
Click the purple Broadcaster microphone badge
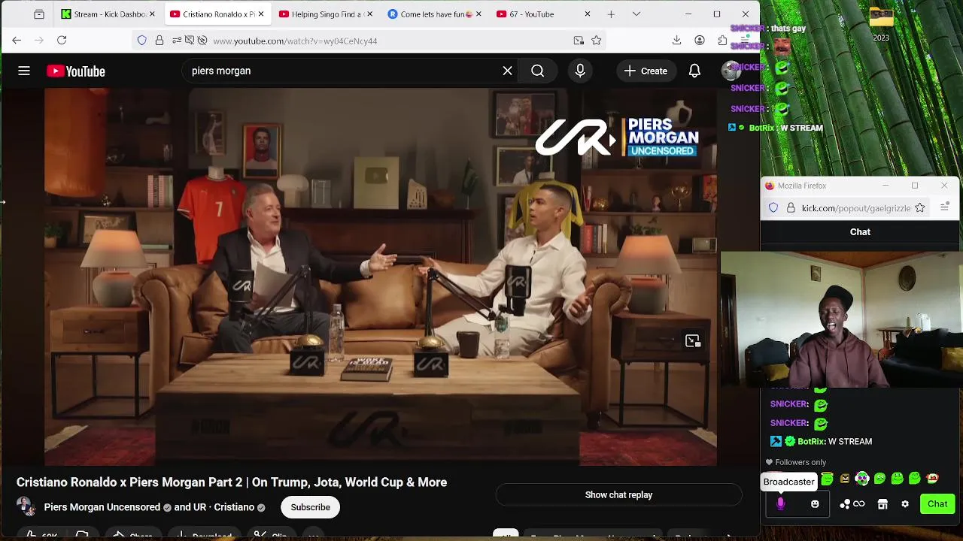pyautogui.click(x=780, y=504)
